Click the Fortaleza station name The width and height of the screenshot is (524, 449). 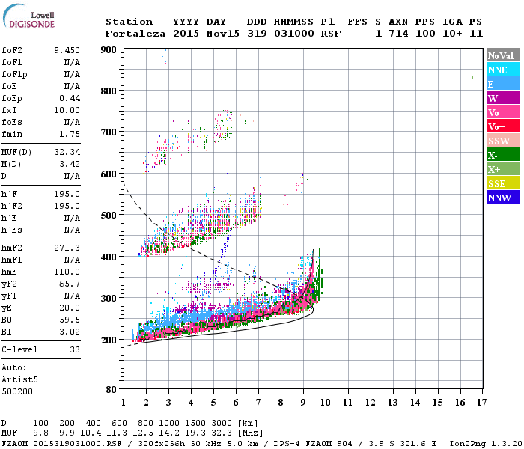coord(135,34)
